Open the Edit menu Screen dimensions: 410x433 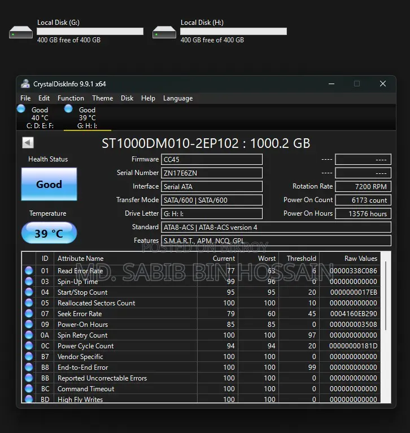pos(44,98)
